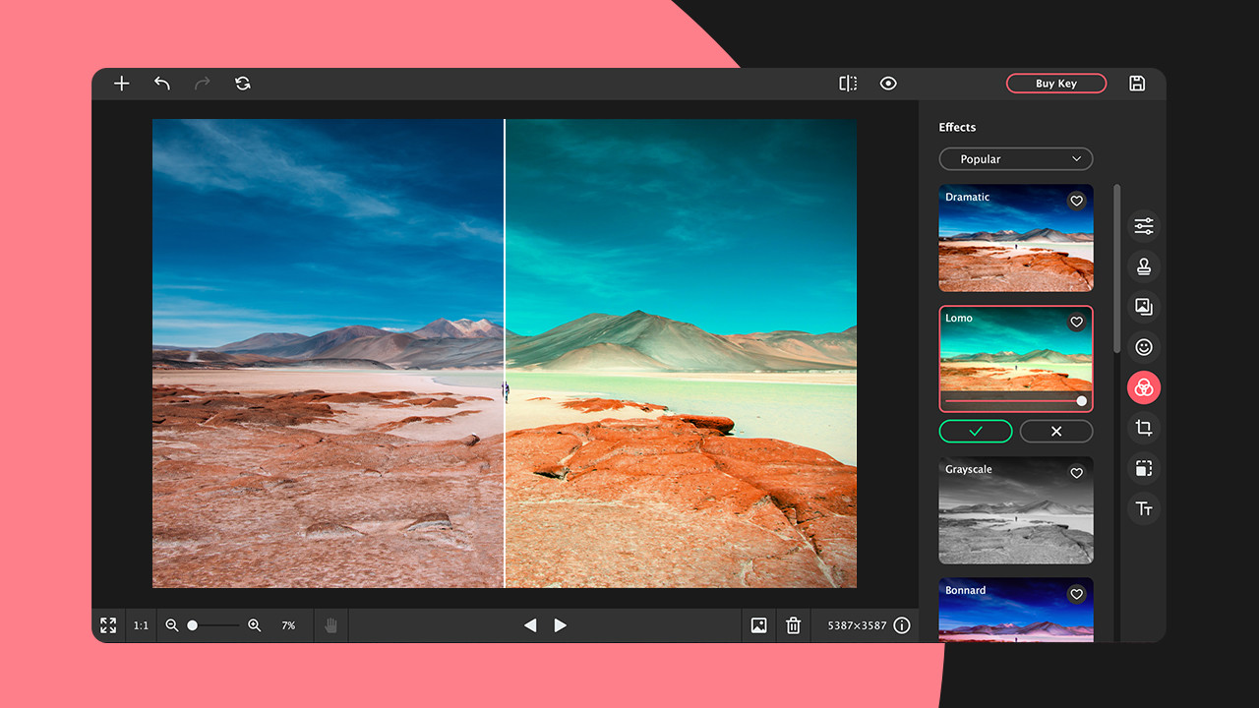Screen dimensions: 1259x708
Task: Delete the current photo via trash icon
Action: 793,624
